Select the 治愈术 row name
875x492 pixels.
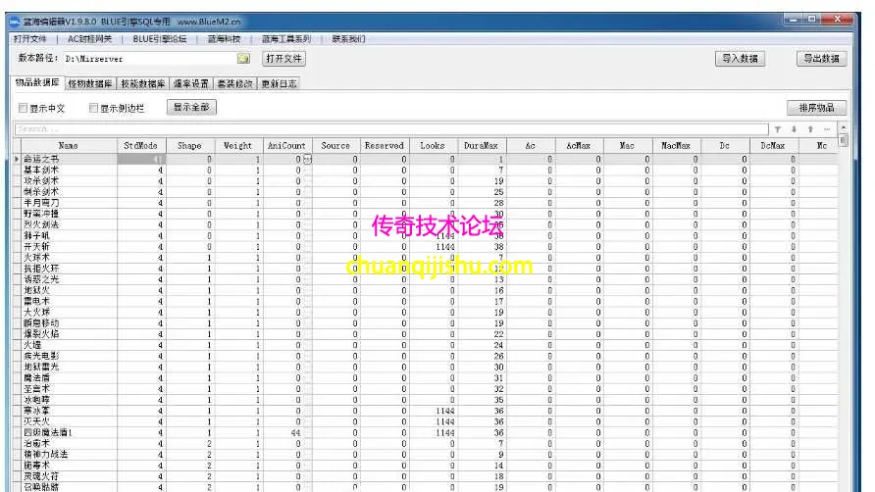(x=37, y=443)
